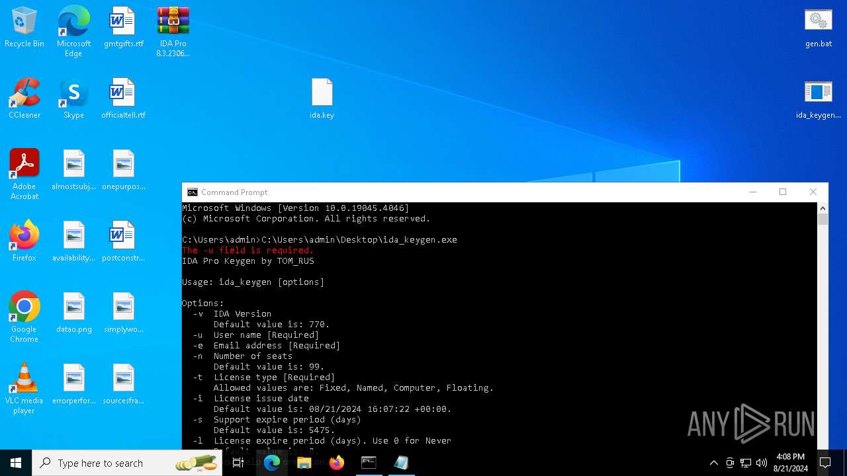The image size is (847, 476).
Task: Select the officialtell.rtf document icon
Action: (x=123, y=99)
